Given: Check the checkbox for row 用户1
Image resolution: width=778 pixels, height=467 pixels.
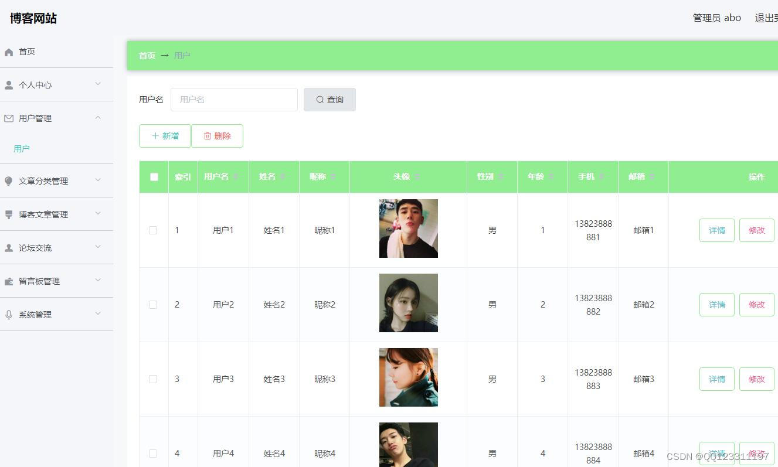Looking at the screenshot, I should click(153, 230).
